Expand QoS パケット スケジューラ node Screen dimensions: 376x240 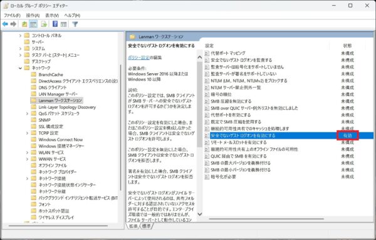click(27, 114)
